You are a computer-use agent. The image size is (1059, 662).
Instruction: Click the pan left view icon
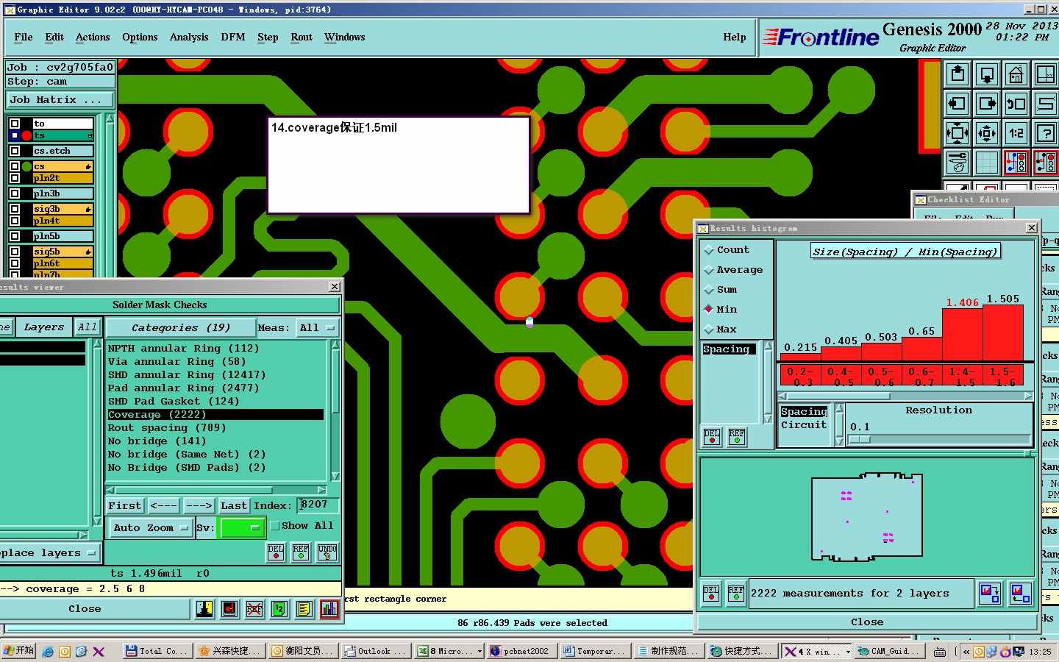[958, 104]
